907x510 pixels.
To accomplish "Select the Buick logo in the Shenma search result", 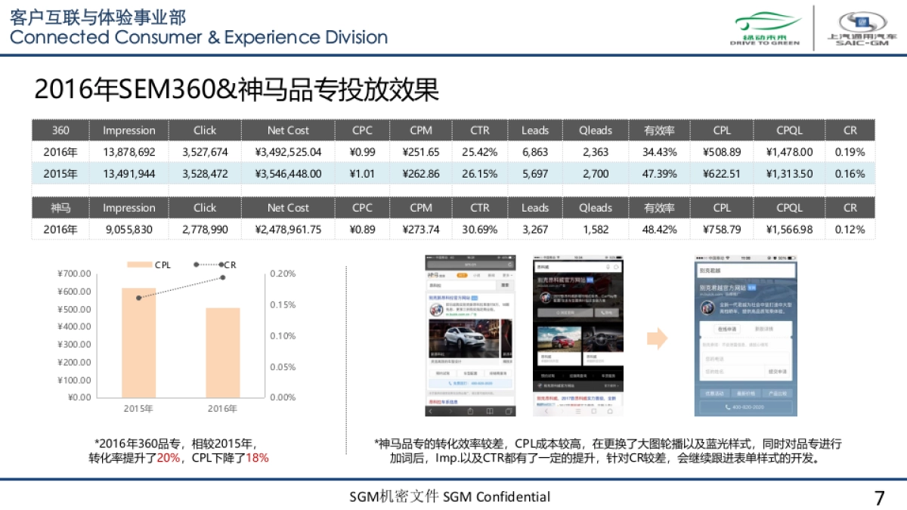I will [x=437, y=310].
